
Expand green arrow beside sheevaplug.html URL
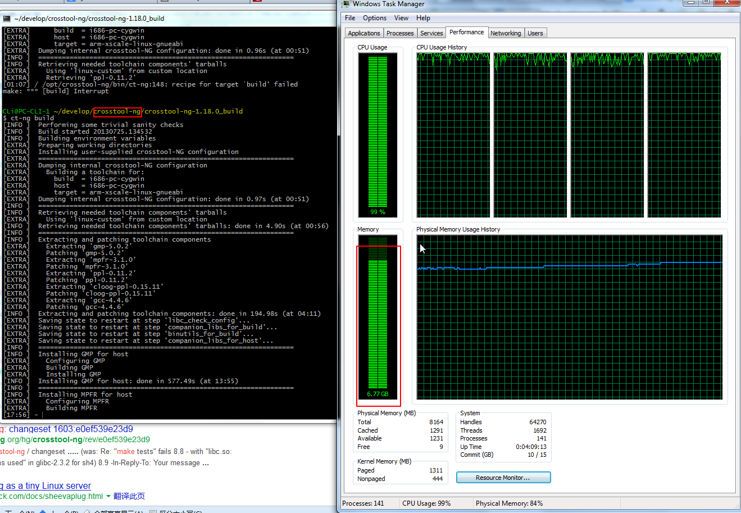(108, 496)
